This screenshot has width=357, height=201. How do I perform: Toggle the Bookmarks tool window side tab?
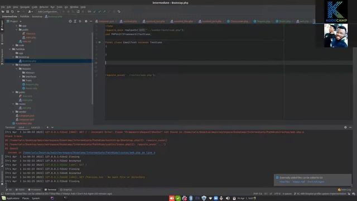(x=2, y=178)
